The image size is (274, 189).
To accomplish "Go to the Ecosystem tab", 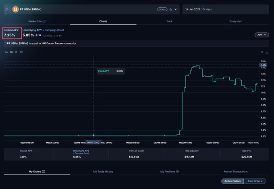I will tap(236, 21).
